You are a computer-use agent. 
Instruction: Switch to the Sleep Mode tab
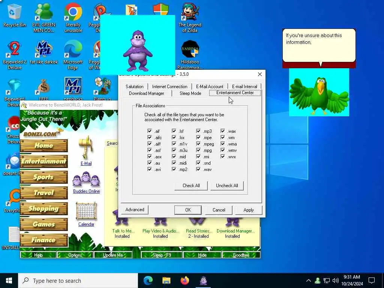pyautogui.click(x=190, y=93)
